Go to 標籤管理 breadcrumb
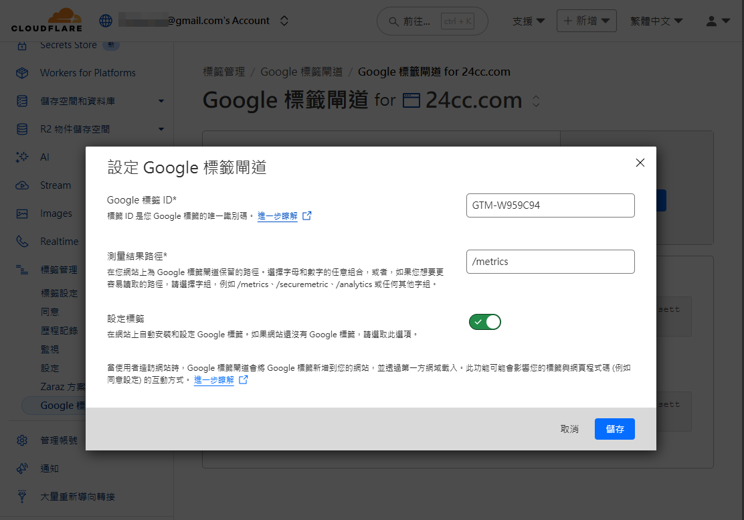This screenshot has width=744, height=520. 224,72
